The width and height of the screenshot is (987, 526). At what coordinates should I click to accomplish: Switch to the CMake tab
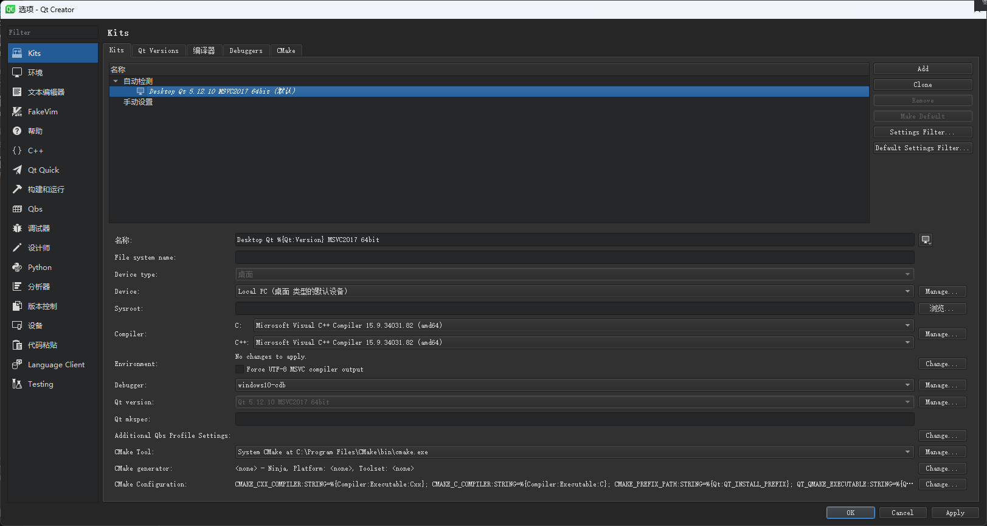(x=286, y=50)
